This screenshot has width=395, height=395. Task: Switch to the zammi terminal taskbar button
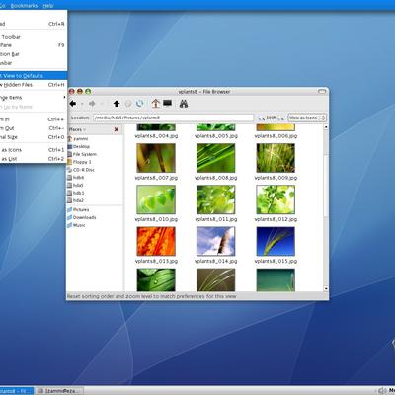[x=59, y=391]
